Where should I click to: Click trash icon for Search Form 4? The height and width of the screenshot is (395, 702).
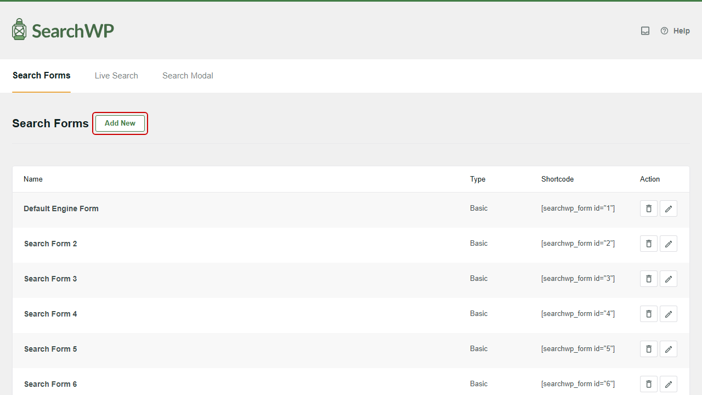point(649,314)
